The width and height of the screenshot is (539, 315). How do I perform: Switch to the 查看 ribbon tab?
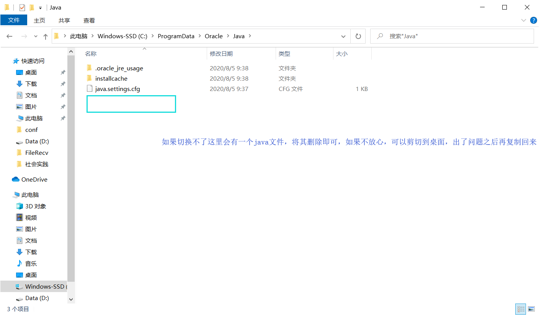point(89,20)
